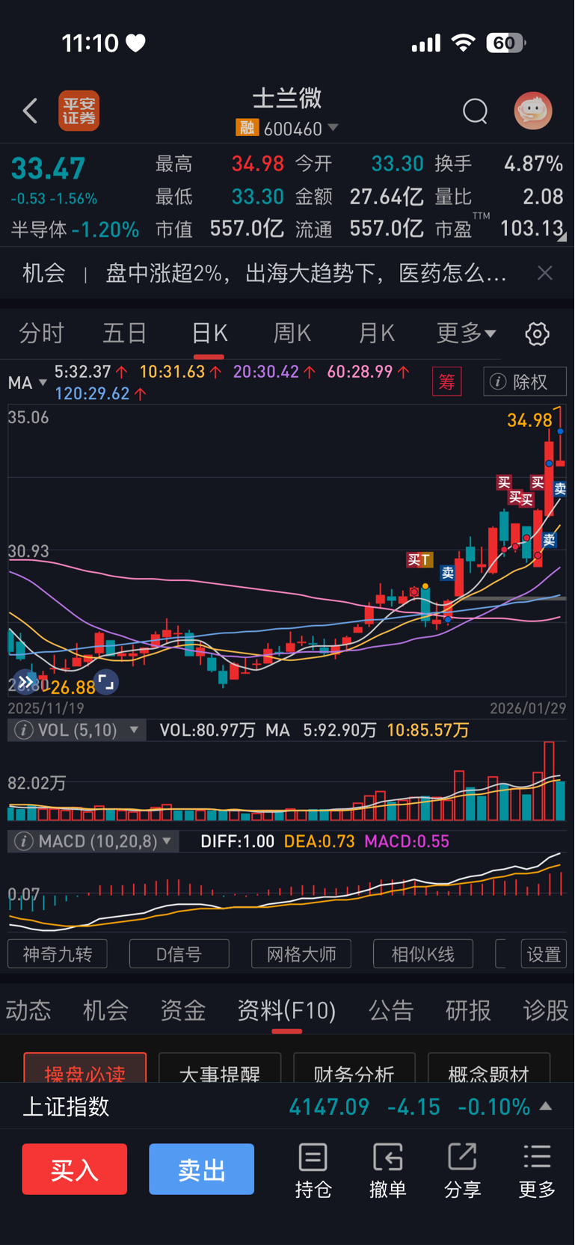Expand the stock code 600460 dropdown arrow
Screen dimensions: 575x1245
333,128
